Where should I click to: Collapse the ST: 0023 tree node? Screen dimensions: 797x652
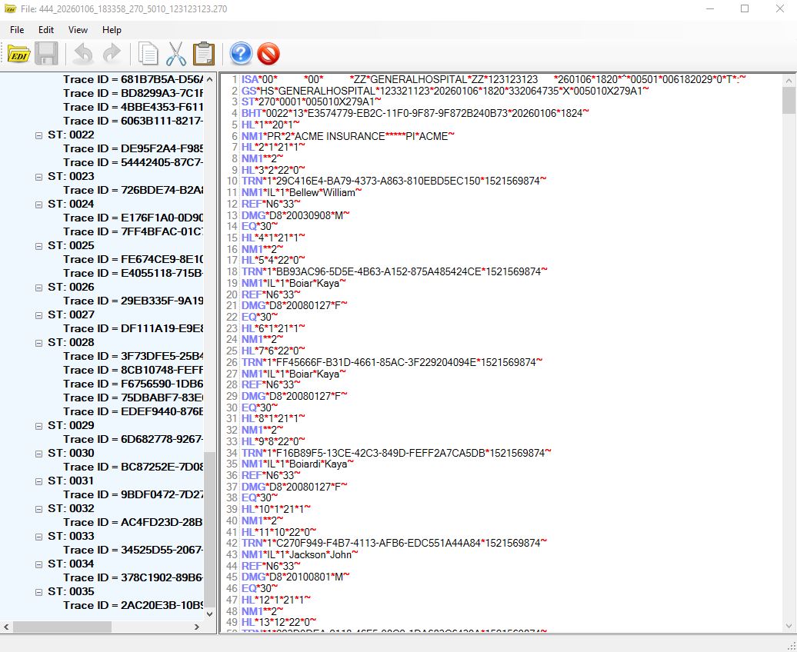[38, 177]
